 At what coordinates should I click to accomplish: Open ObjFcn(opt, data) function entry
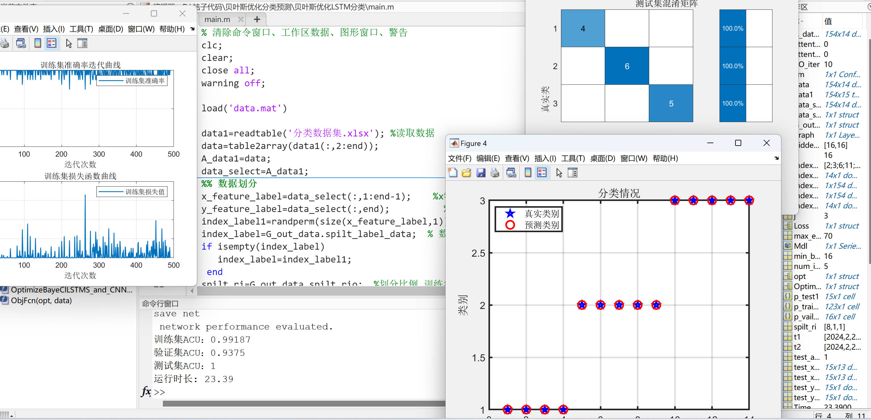pos(41,300)
